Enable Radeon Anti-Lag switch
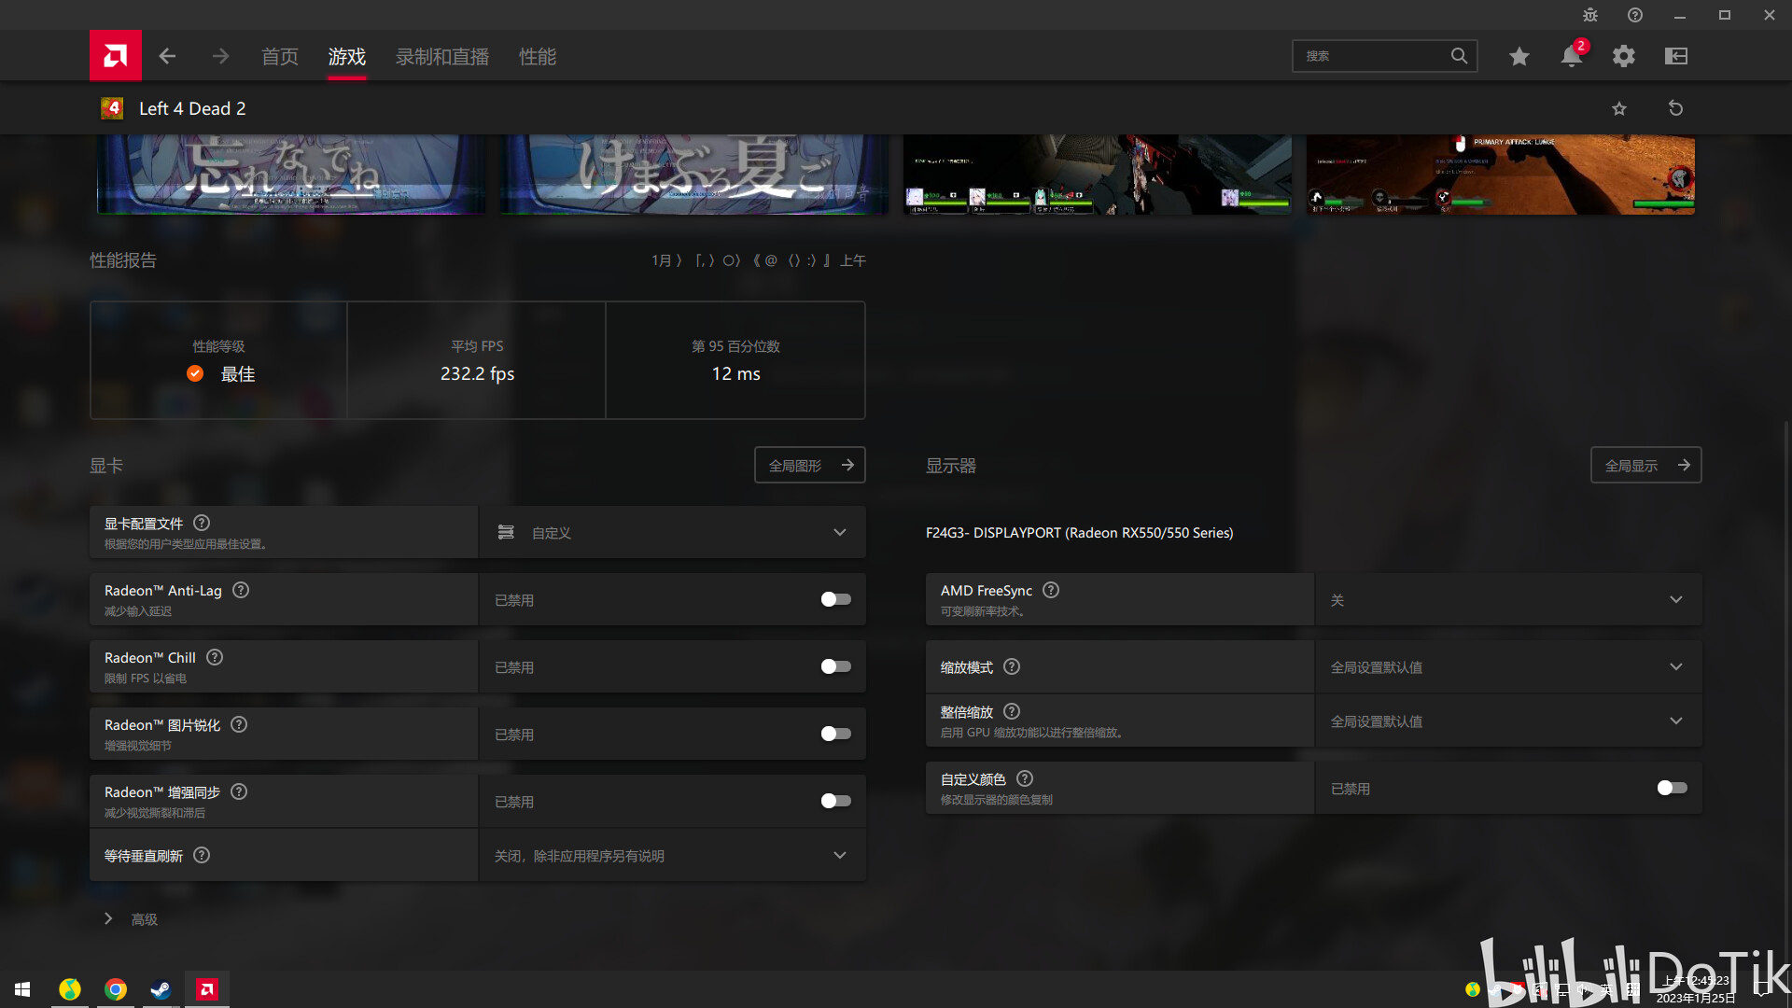Viewport: 1792px width, 1008px height. coord(836,599)
